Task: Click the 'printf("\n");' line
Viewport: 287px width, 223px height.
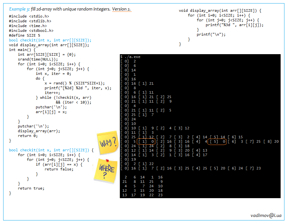Action: coord(211,34)
